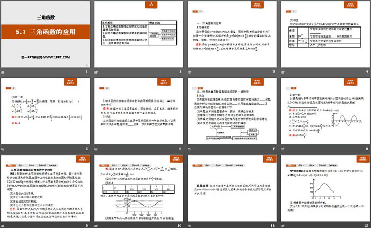Select slide 10 with the blood pressure graph
This screenshot has width=371, height=228.
point(139,188)
